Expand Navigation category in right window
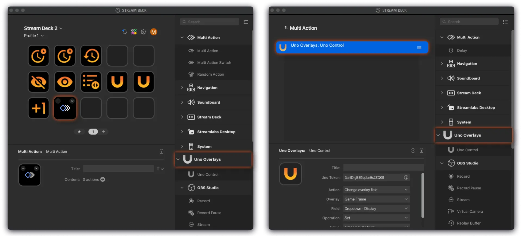Image resolution: width=522 pixels, height=236 pixels. (x=442, y=63)
